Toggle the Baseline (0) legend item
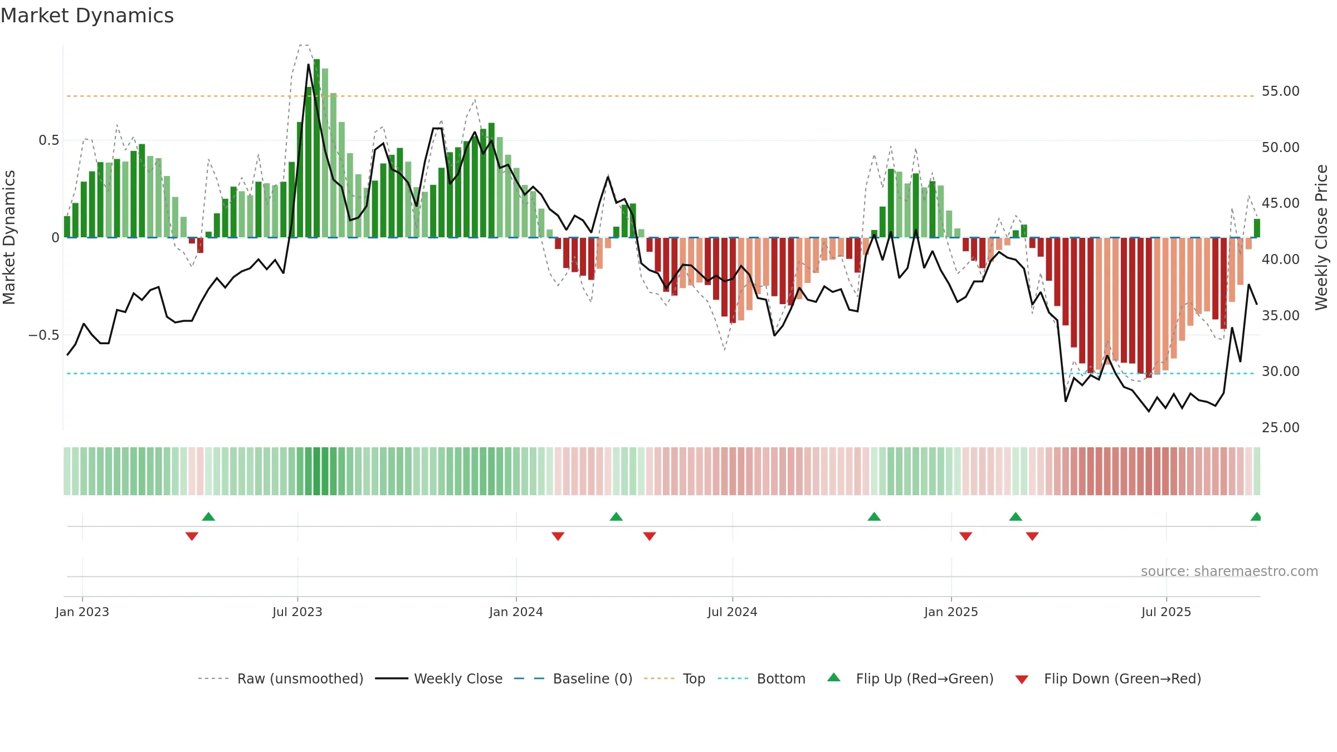Image resolution: width=1337 pixels, height=752 pixels. 573,678
